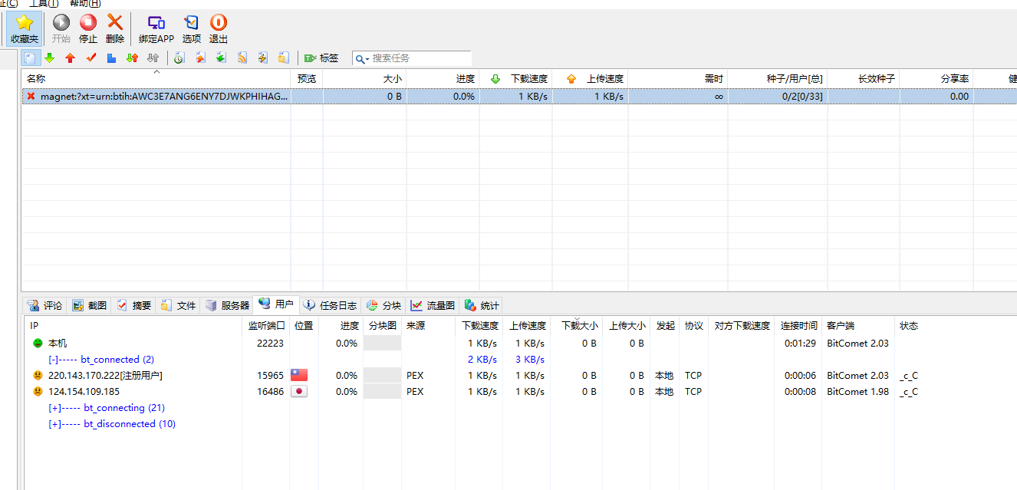Open the 收藏夹 favorites star button
1017x490 pixels.
pyautogui.click(x=25, y=29)
